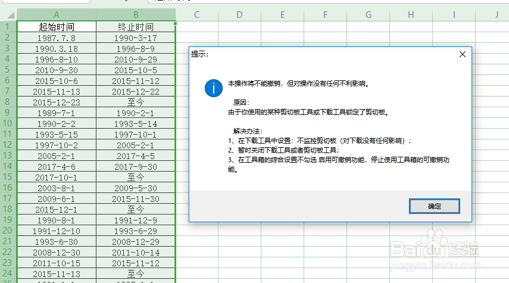Select the cell containing 2017-4-5
This screenshot has width=509, height=283.
[x=136, y=156]
